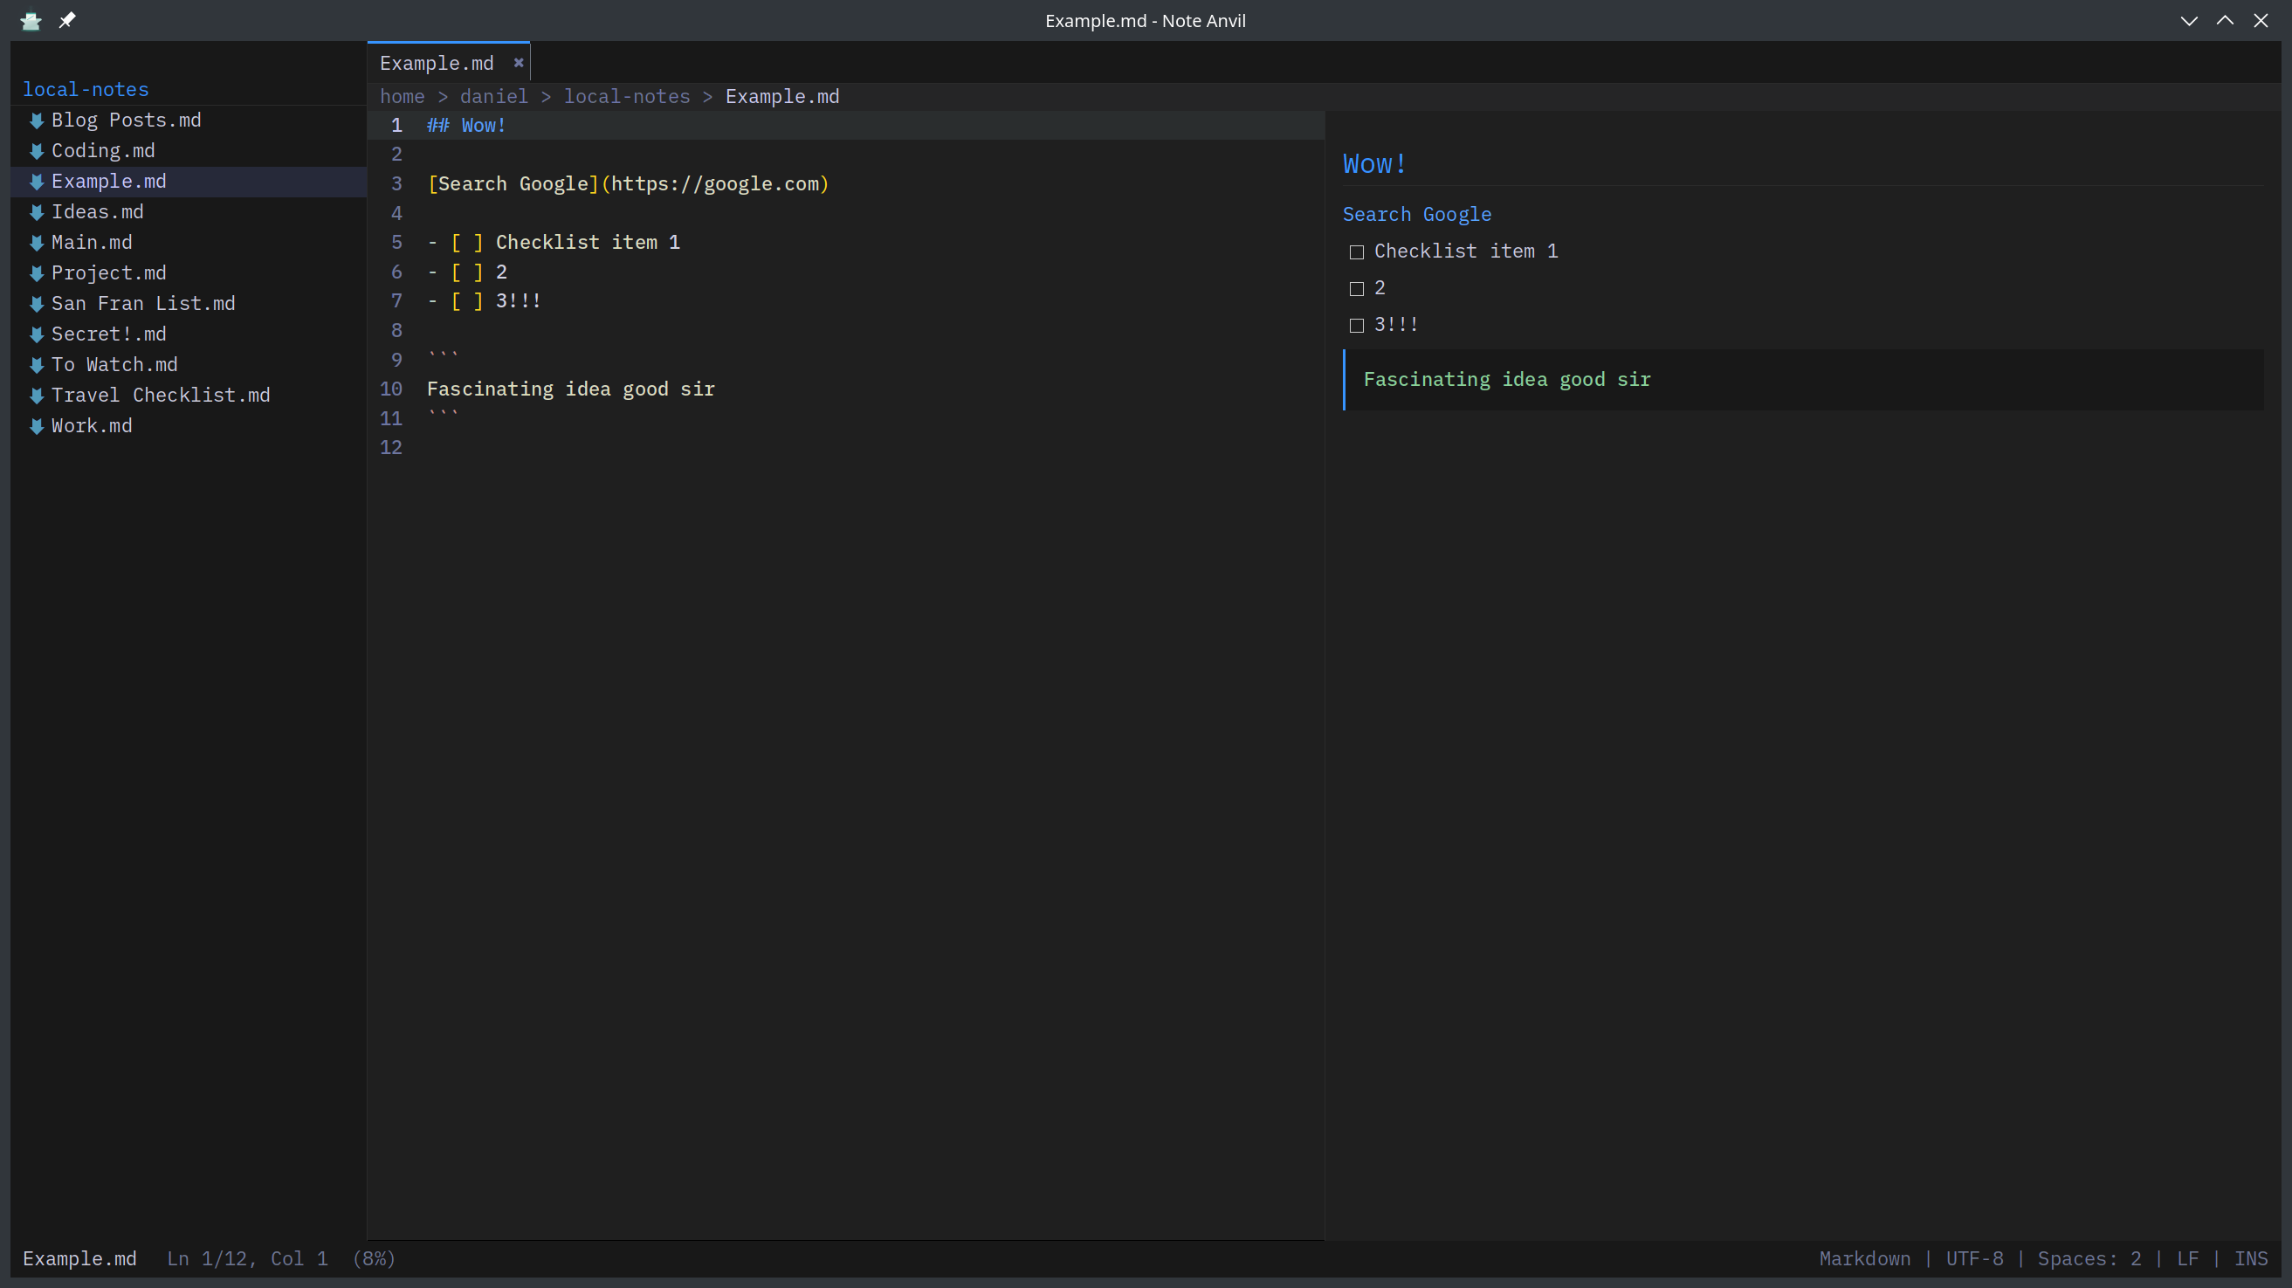Click the LF line ending indicator
Image resolution: width=2292 pixels, height=1288 pixels.
pyautogui.click(x=2189, y=1257)
